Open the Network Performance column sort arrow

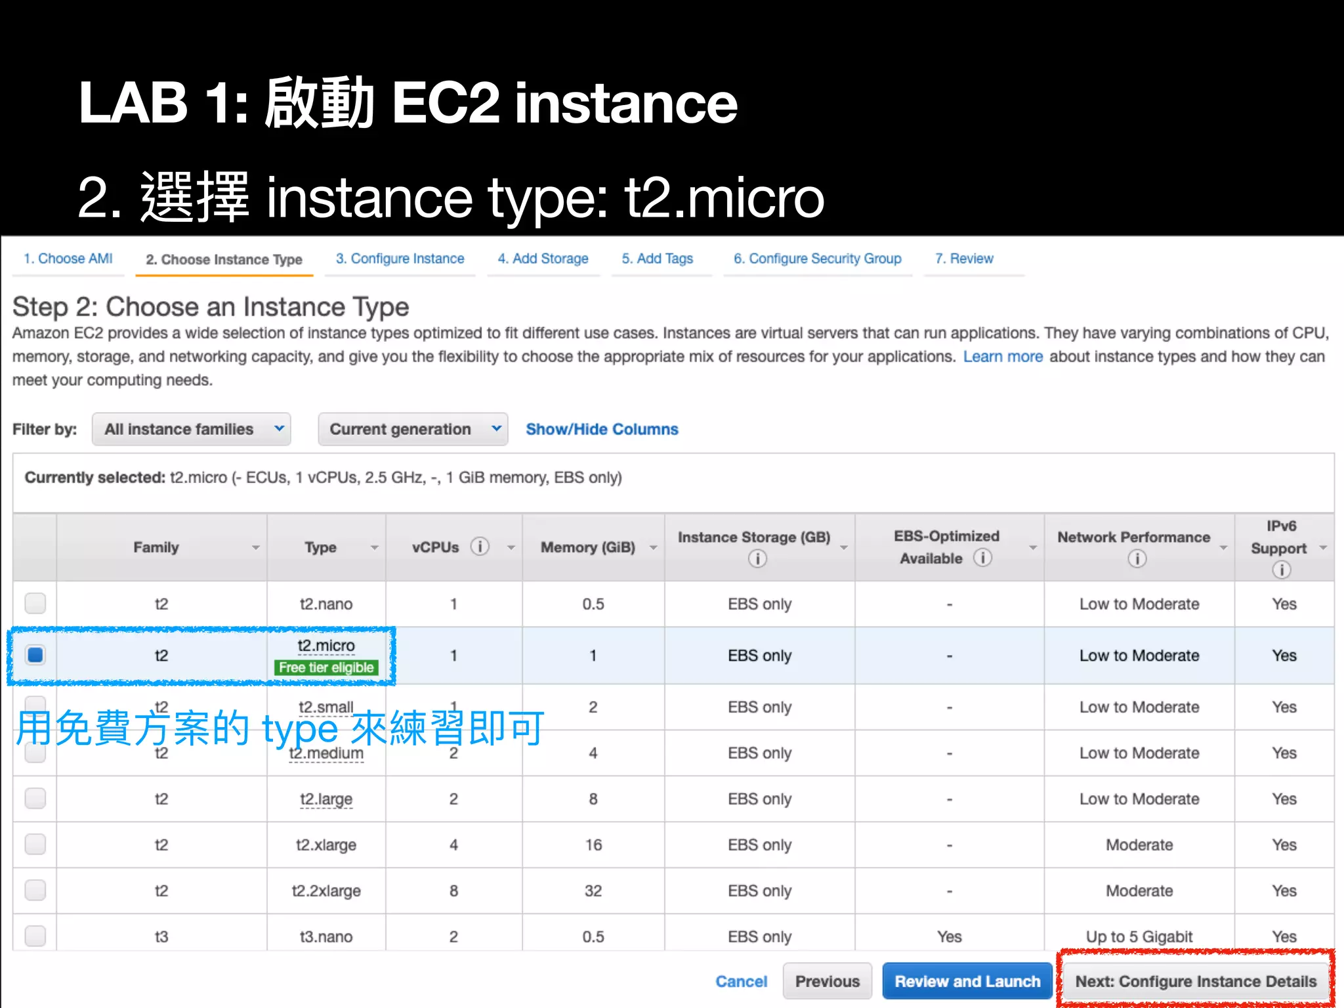click(1223, 547)
